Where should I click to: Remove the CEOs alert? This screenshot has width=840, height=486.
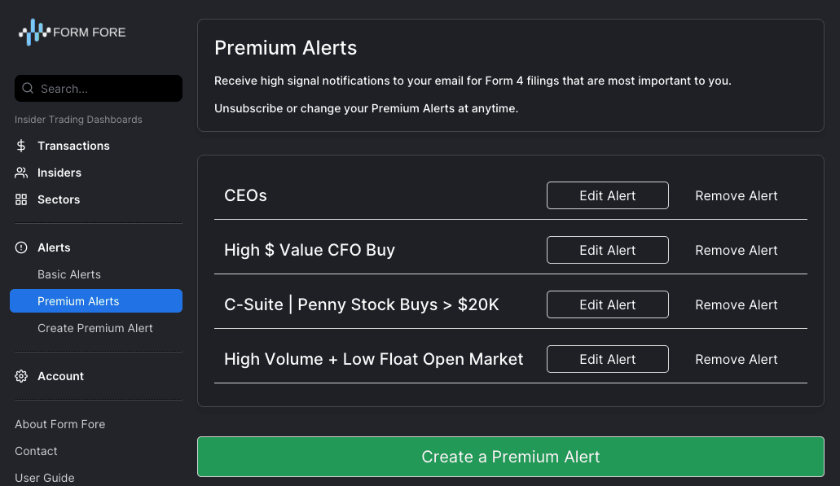[736, 195]
